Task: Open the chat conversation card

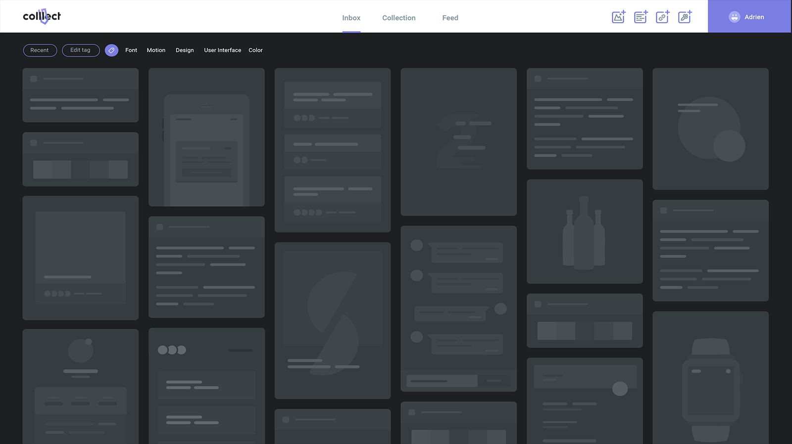Action: coord(458,309)
